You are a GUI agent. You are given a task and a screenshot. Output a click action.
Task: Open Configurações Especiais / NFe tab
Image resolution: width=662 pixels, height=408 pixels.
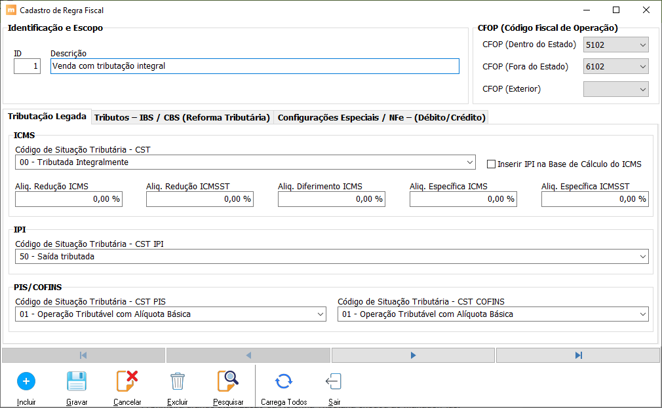click(381, 118)
